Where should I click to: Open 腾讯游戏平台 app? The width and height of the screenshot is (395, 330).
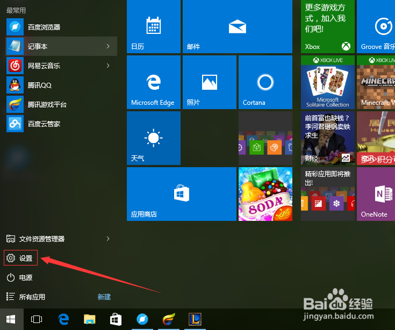61,105
